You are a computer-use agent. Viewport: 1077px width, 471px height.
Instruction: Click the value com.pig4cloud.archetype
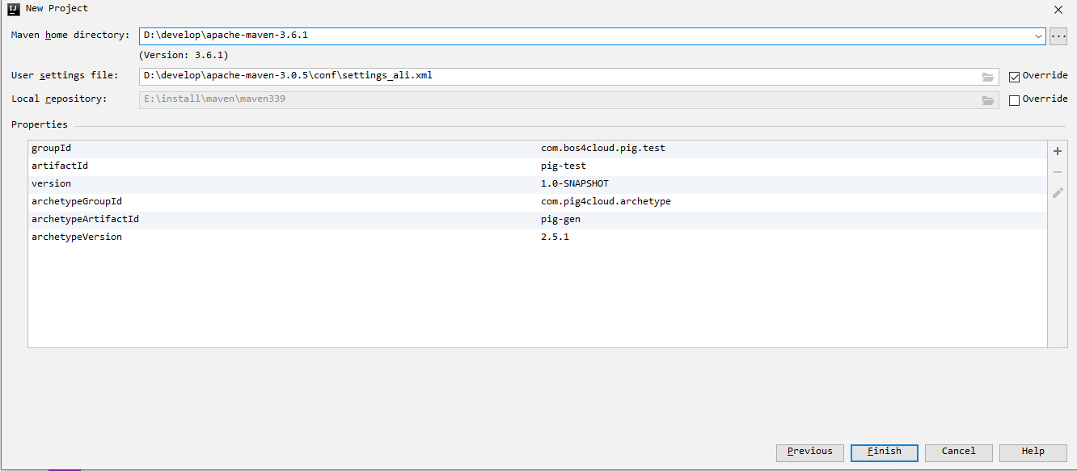tap(606, 202)
